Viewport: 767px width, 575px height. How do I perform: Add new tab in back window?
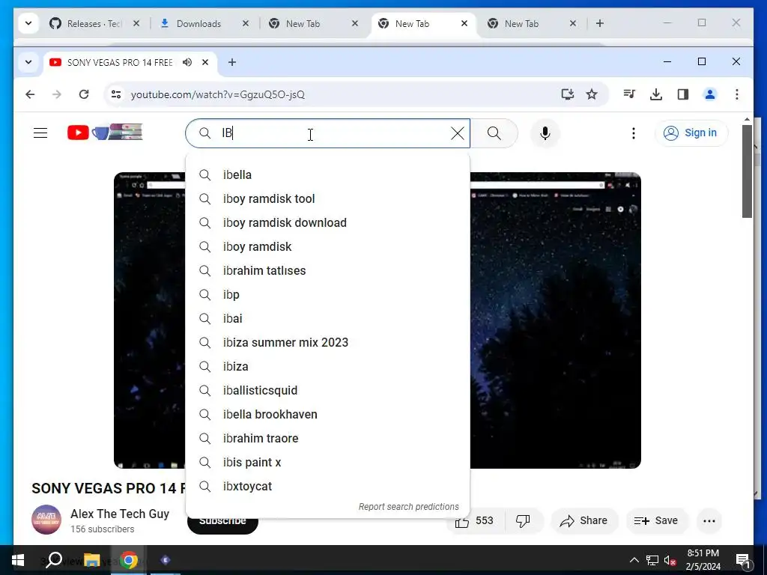click(600, 23)
